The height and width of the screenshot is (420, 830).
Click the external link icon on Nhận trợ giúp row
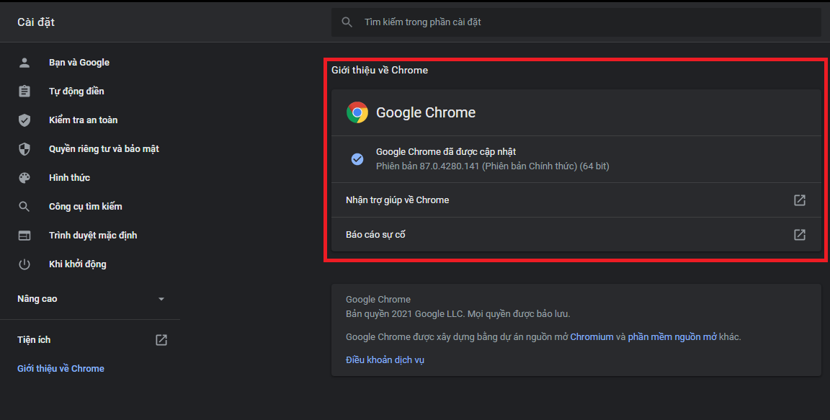pyautogui.click(x=799, y=200)
